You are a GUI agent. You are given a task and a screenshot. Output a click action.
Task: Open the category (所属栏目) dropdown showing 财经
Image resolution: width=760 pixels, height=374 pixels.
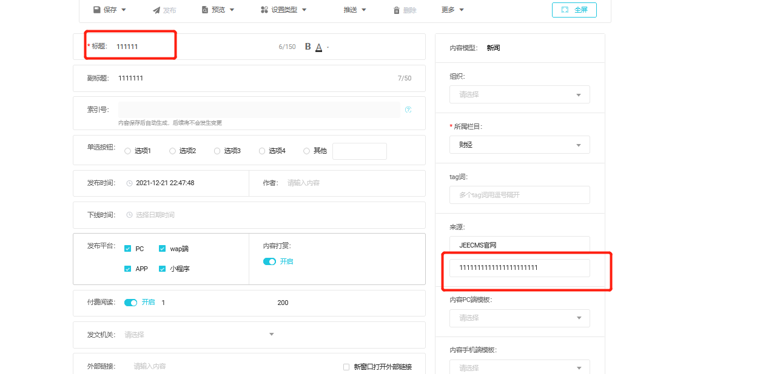pos(519,145)
